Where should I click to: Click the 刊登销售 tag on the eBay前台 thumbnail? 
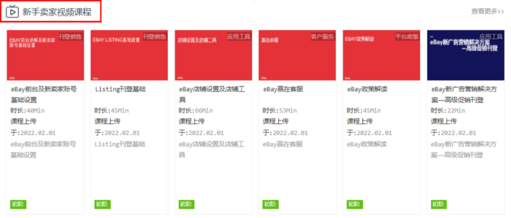coord(70,36)
